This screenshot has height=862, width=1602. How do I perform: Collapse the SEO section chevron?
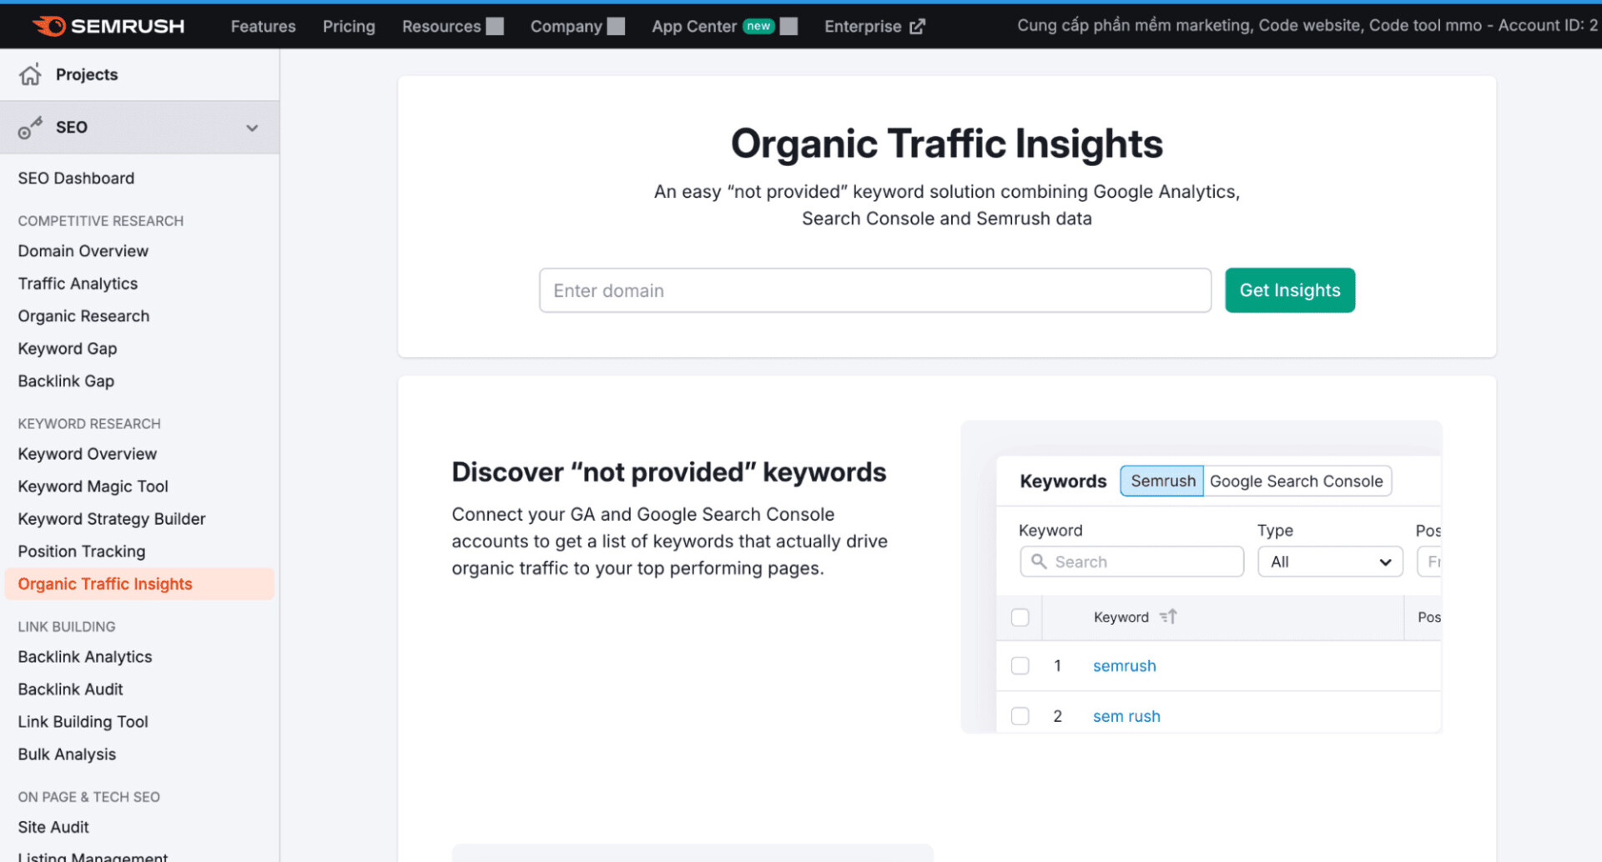point(252,128)
